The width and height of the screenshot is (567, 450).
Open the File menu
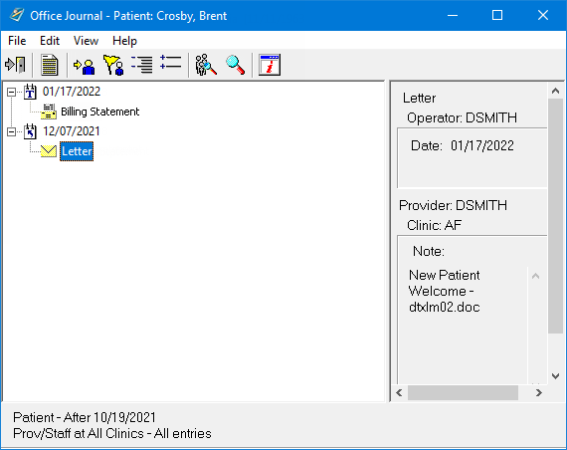tap(17, 41)
